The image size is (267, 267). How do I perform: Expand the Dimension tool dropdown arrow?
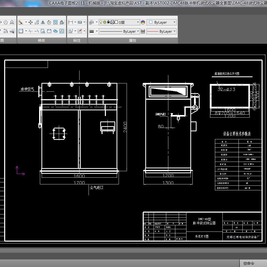[75, 22]
